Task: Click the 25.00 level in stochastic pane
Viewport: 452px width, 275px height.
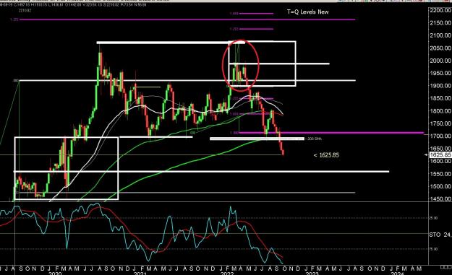Action: click(433, 218)
